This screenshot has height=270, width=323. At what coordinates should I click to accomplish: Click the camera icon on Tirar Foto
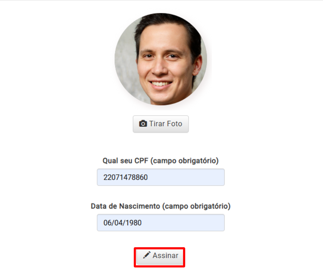tap(143, 124)
